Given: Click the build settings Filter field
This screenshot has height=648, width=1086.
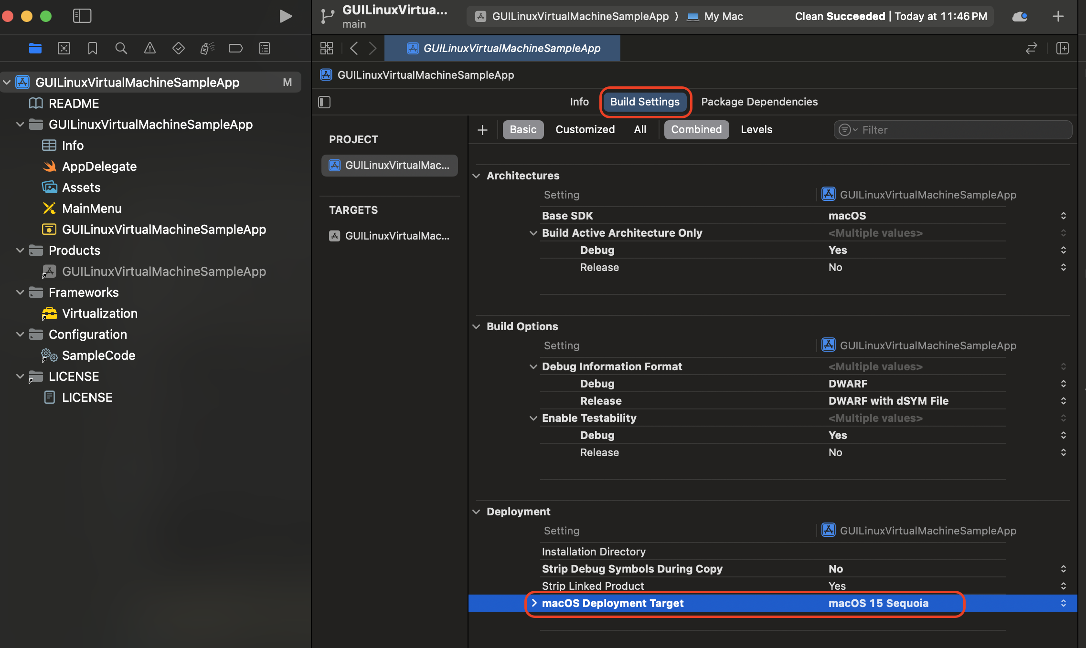Looking at the screenshot, I should click(x=953, y=130).
